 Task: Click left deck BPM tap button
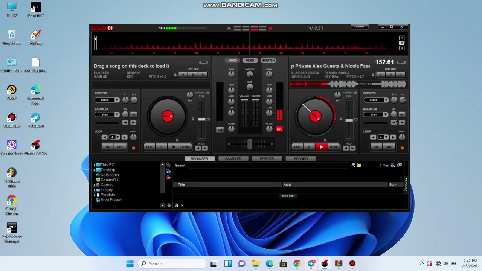pos(203,62)
